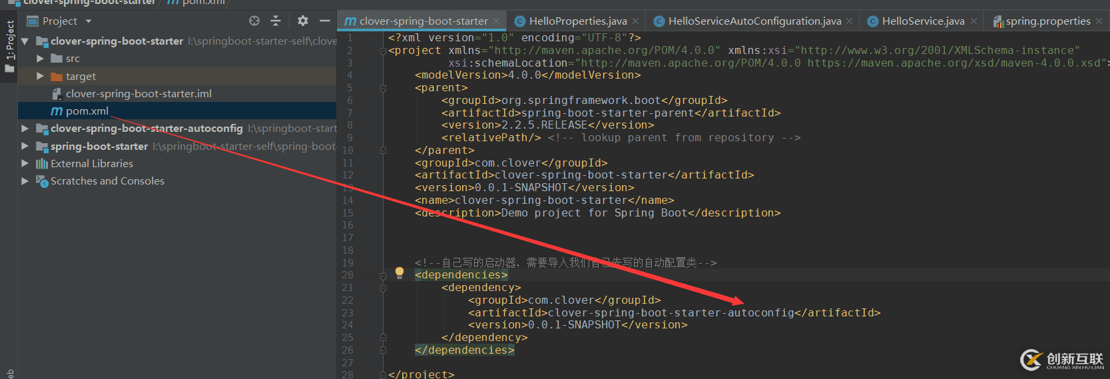Screen dimensions: 1110x379
Task: Click the project version line 13
Action: (x=524, y=188)
